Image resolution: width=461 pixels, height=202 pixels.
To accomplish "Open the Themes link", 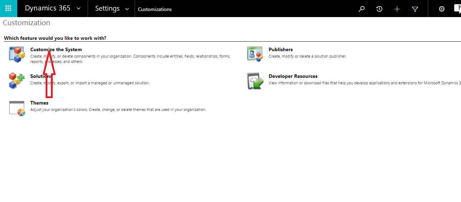I will [x=39, y=103].
